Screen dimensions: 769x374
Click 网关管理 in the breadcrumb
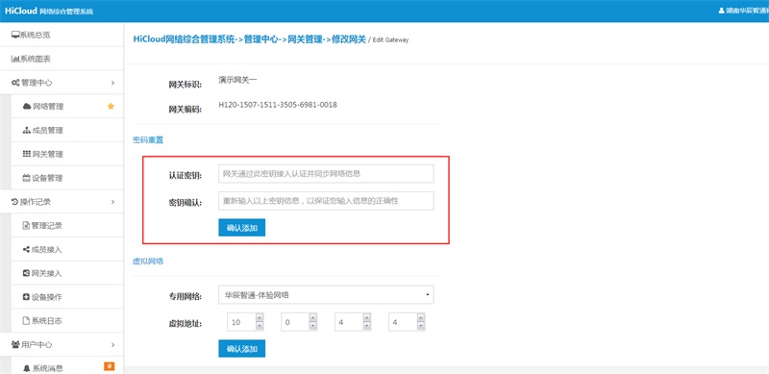tap(304, 39)
